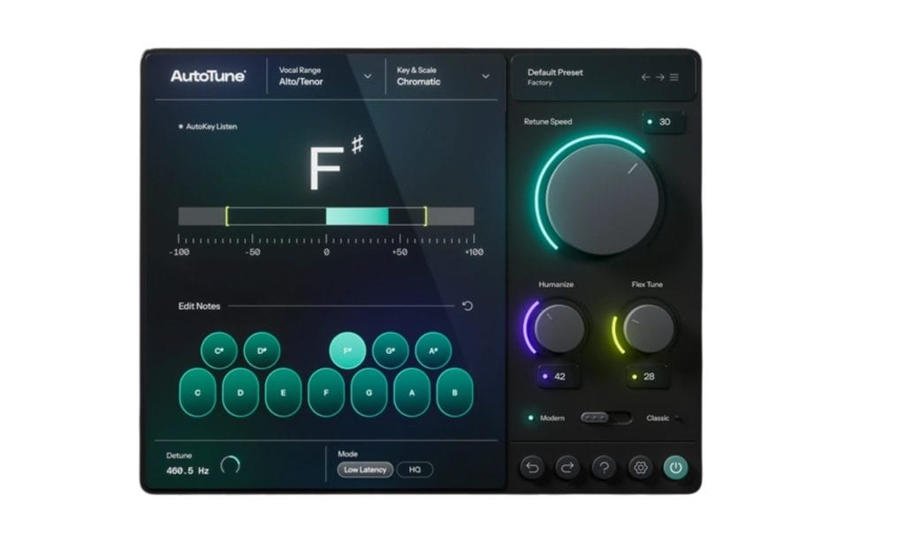
Task: Reset Edit Notes with the circular arrow
Action: 468,306
